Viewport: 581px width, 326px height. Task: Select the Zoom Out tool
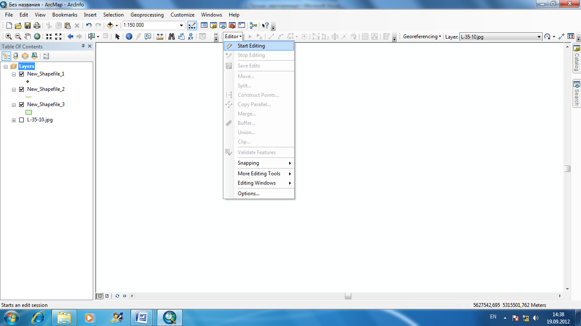click(18, 37)
